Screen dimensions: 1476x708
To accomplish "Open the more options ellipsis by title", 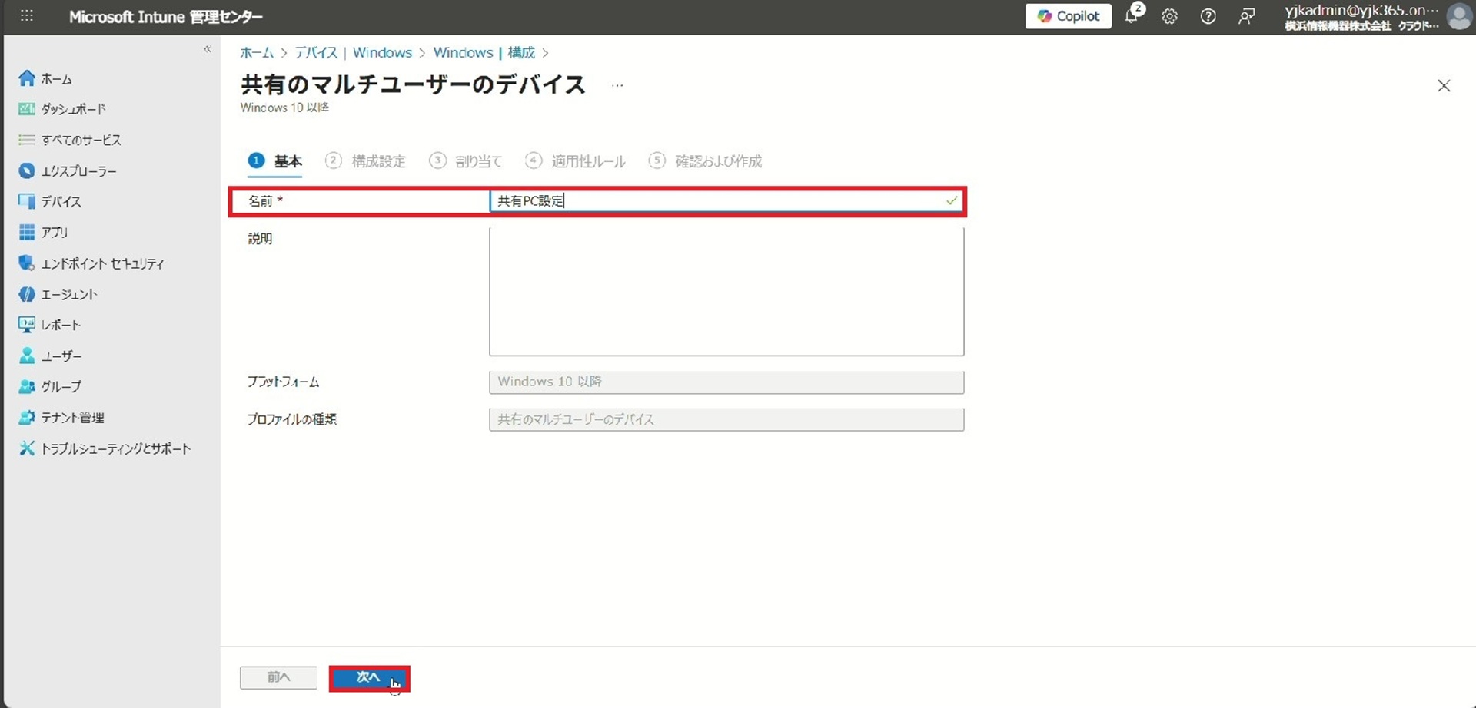I will tap(617, 85).
